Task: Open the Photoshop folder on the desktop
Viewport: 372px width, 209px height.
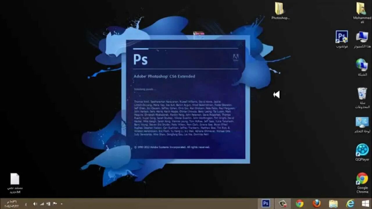Action: (280, 11)
